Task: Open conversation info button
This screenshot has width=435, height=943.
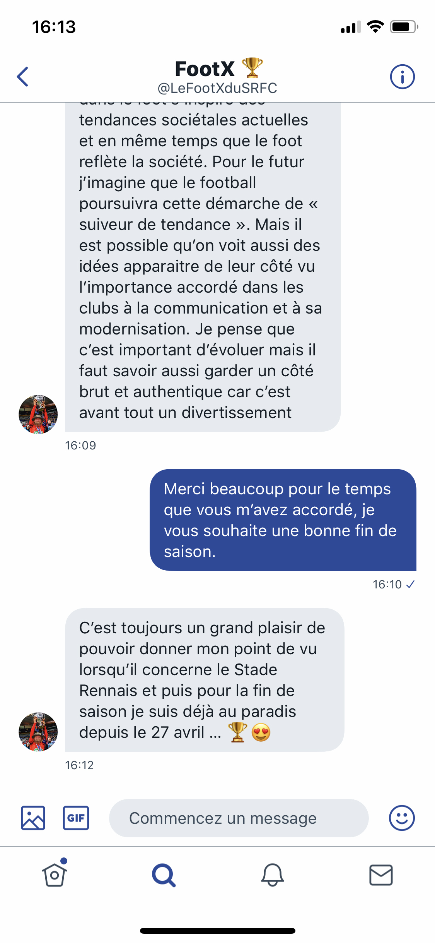Action: pos(402,77)
